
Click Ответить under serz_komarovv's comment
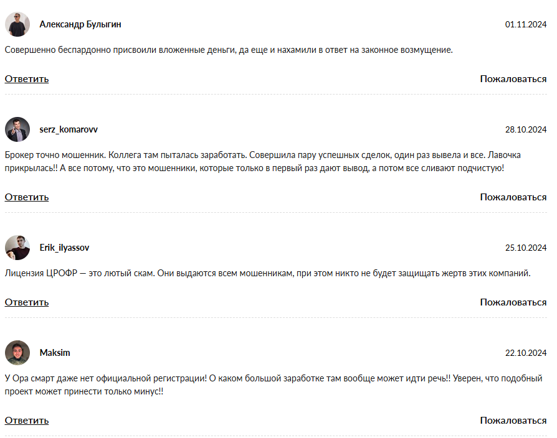pyautogui.click(x=27, y=197)
